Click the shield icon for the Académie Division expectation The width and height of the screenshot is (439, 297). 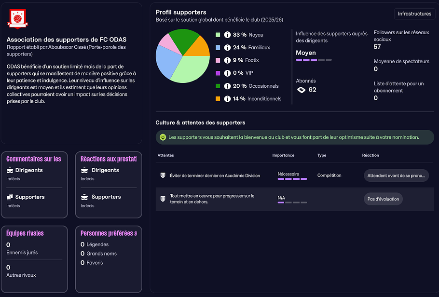click(163, 175)
